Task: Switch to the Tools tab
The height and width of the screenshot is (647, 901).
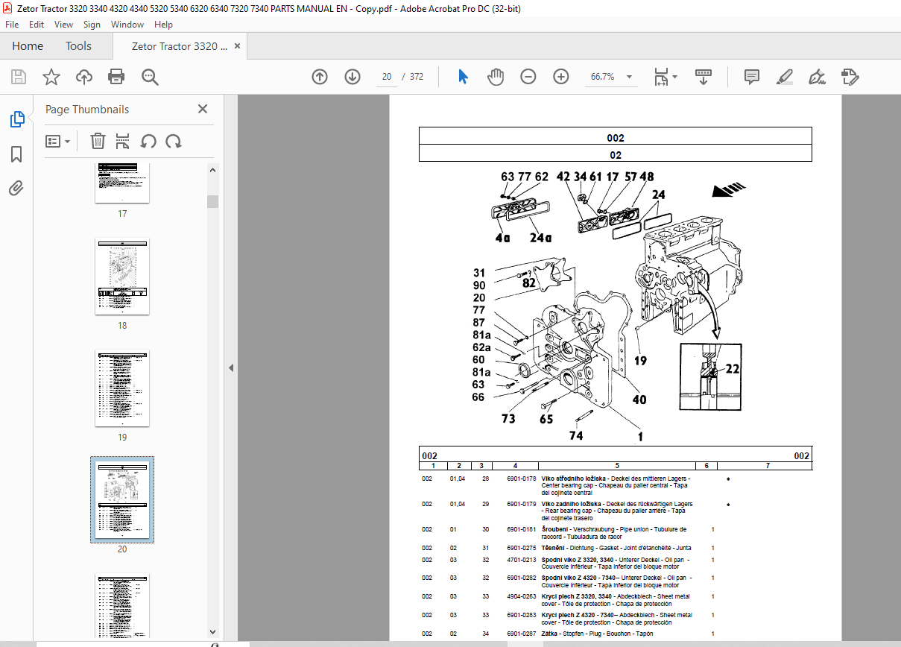Action: 79,46
